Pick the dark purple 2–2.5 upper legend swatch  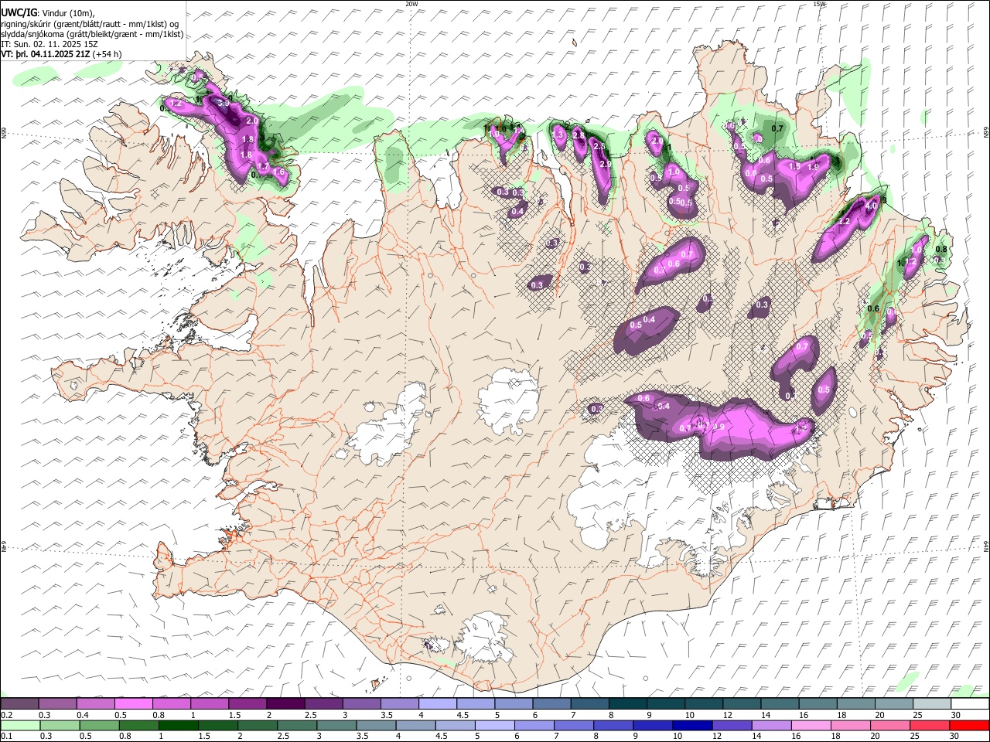click(x=285, y=703)
